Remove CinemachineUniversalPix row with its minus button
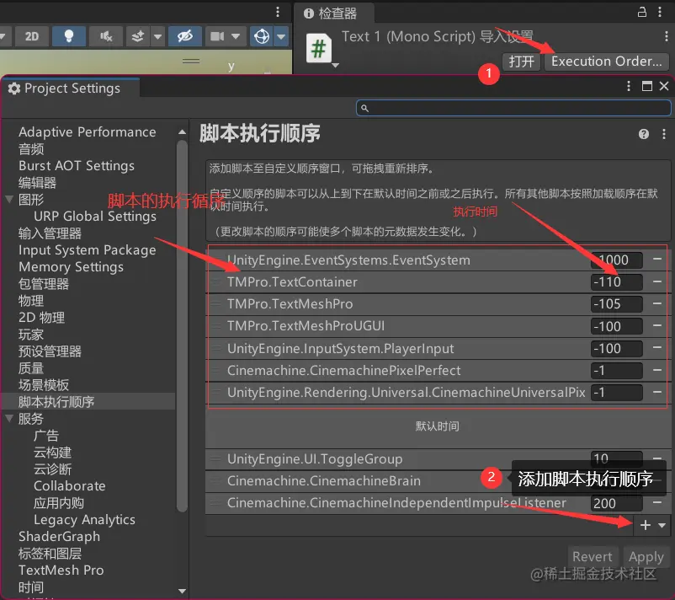Screen dimensions: 675x600 click(657, 392)
